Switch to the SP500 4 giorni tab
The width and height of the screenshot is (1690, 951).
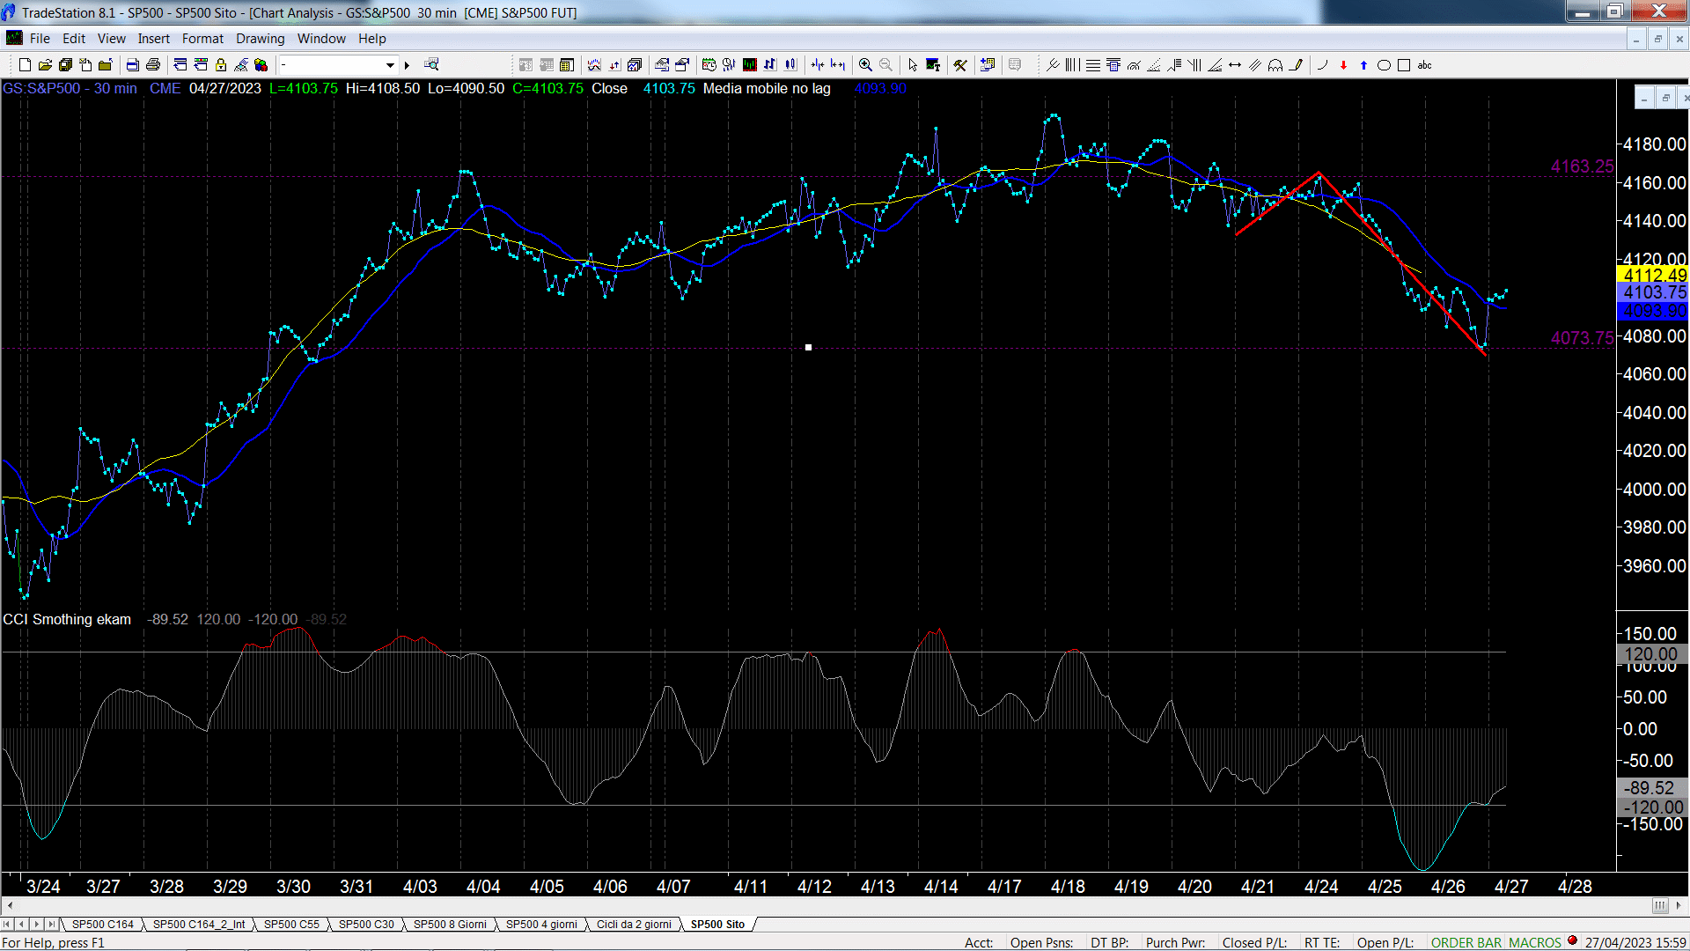(x=541, y=925)
